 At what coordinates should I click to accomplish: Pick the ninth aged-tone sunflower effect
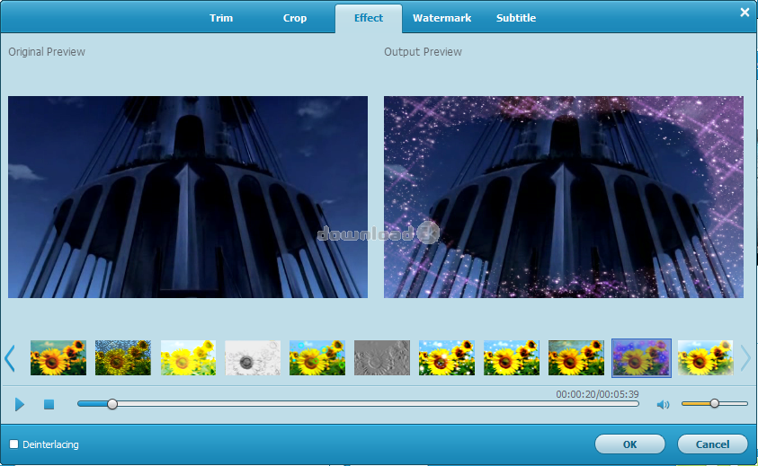point(576,358)
